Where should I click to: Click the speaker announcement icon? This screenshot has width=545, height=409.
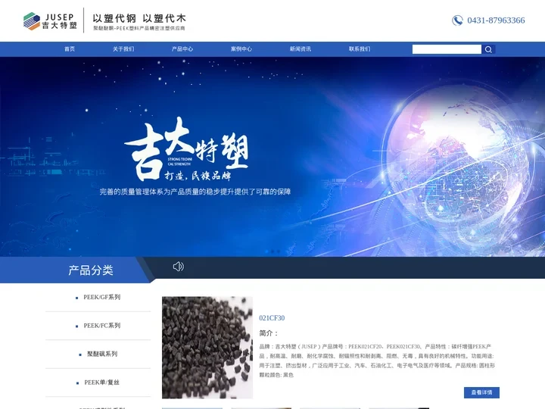click(179, 267)
